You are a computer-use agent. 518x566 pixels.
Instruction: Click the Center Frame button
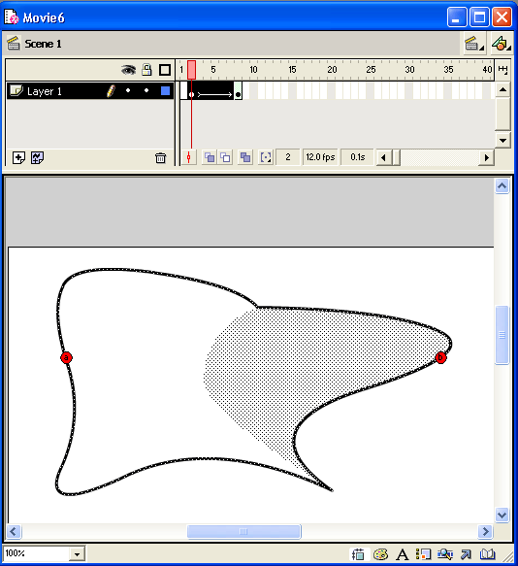point(188,157)
